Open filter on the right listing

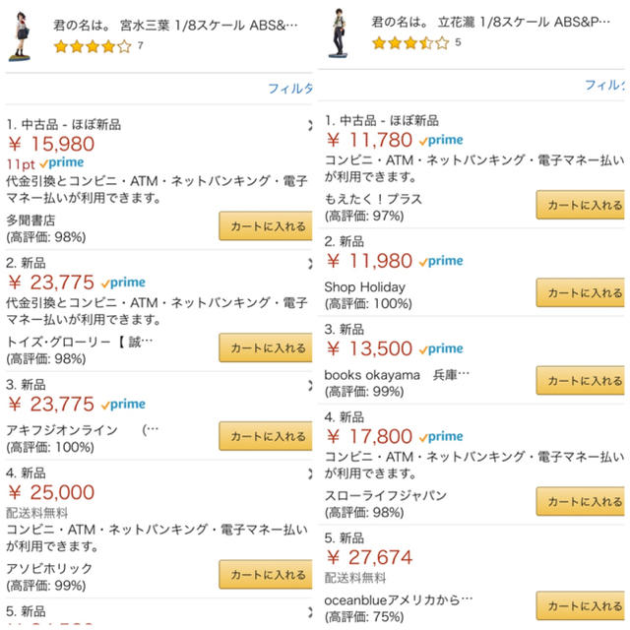click(x=604, y=85)
